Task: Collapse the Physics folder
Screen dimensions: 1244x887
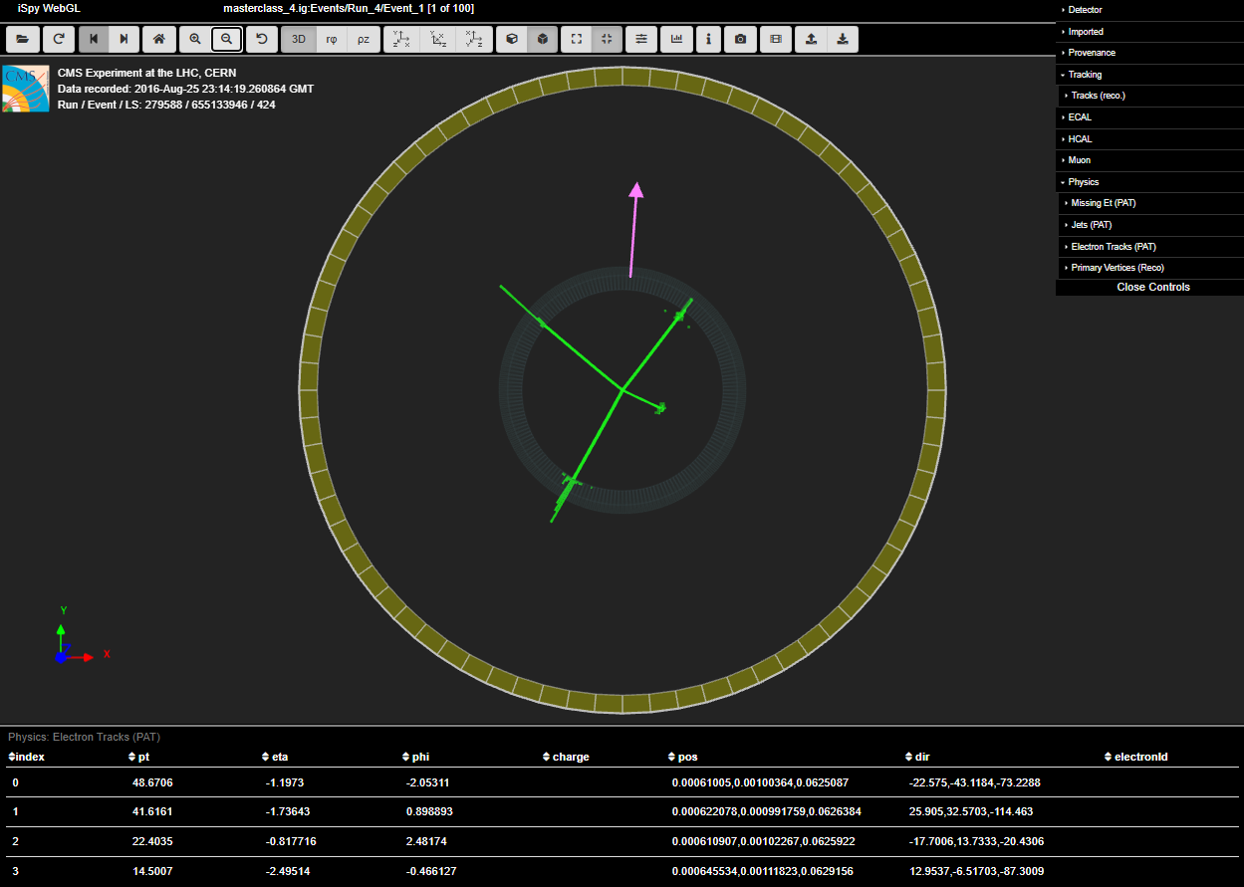Action: click(1083, 182)
